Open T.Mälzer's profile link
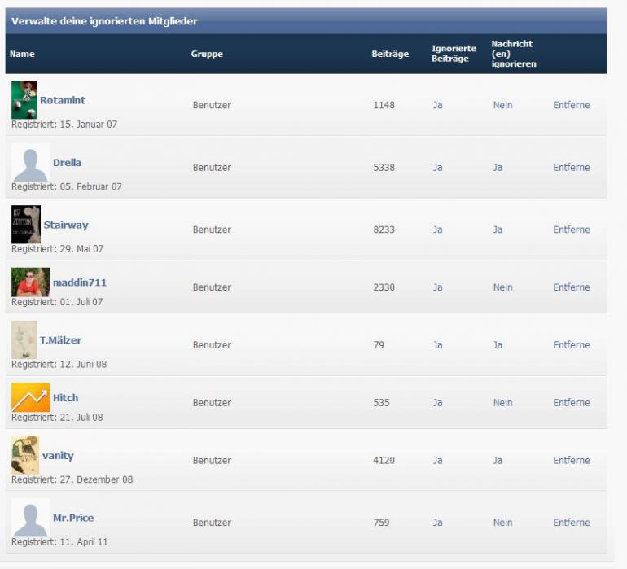This screenshot has height=569, width=627. pos(60,340)
